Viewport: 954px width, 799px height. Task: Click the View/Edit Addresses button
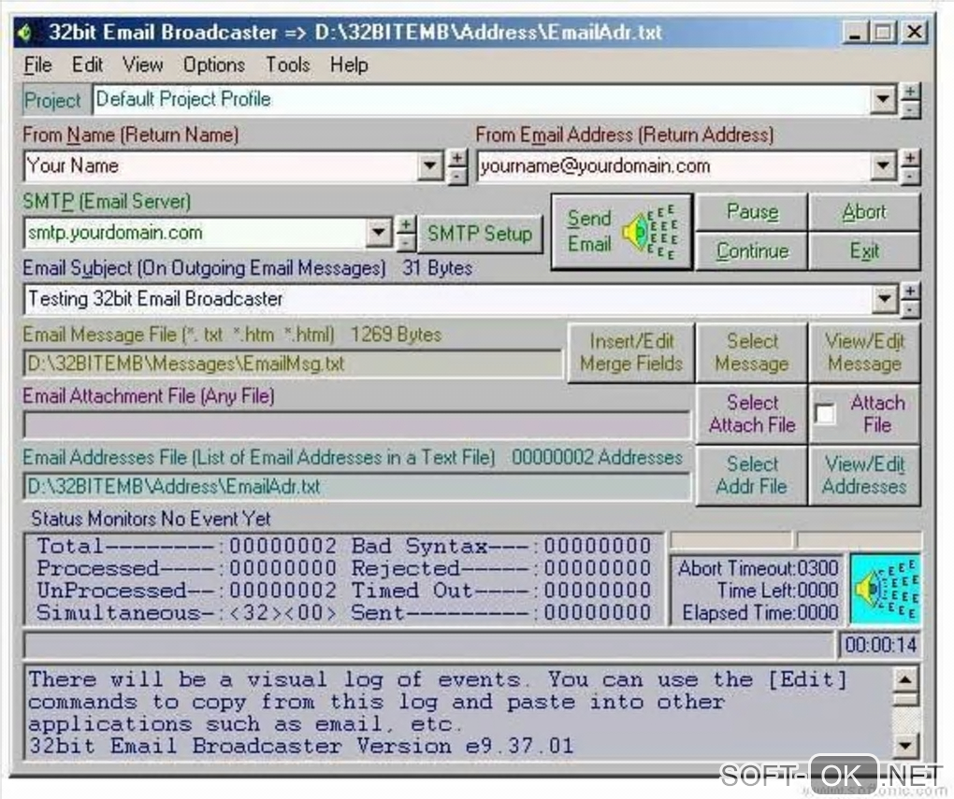(864, 476)
